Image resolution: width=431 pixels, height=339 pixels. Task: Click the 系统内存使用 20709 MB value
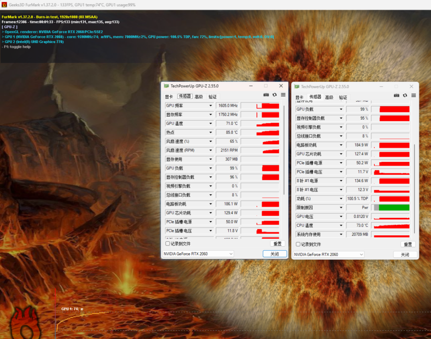[358, 235]
